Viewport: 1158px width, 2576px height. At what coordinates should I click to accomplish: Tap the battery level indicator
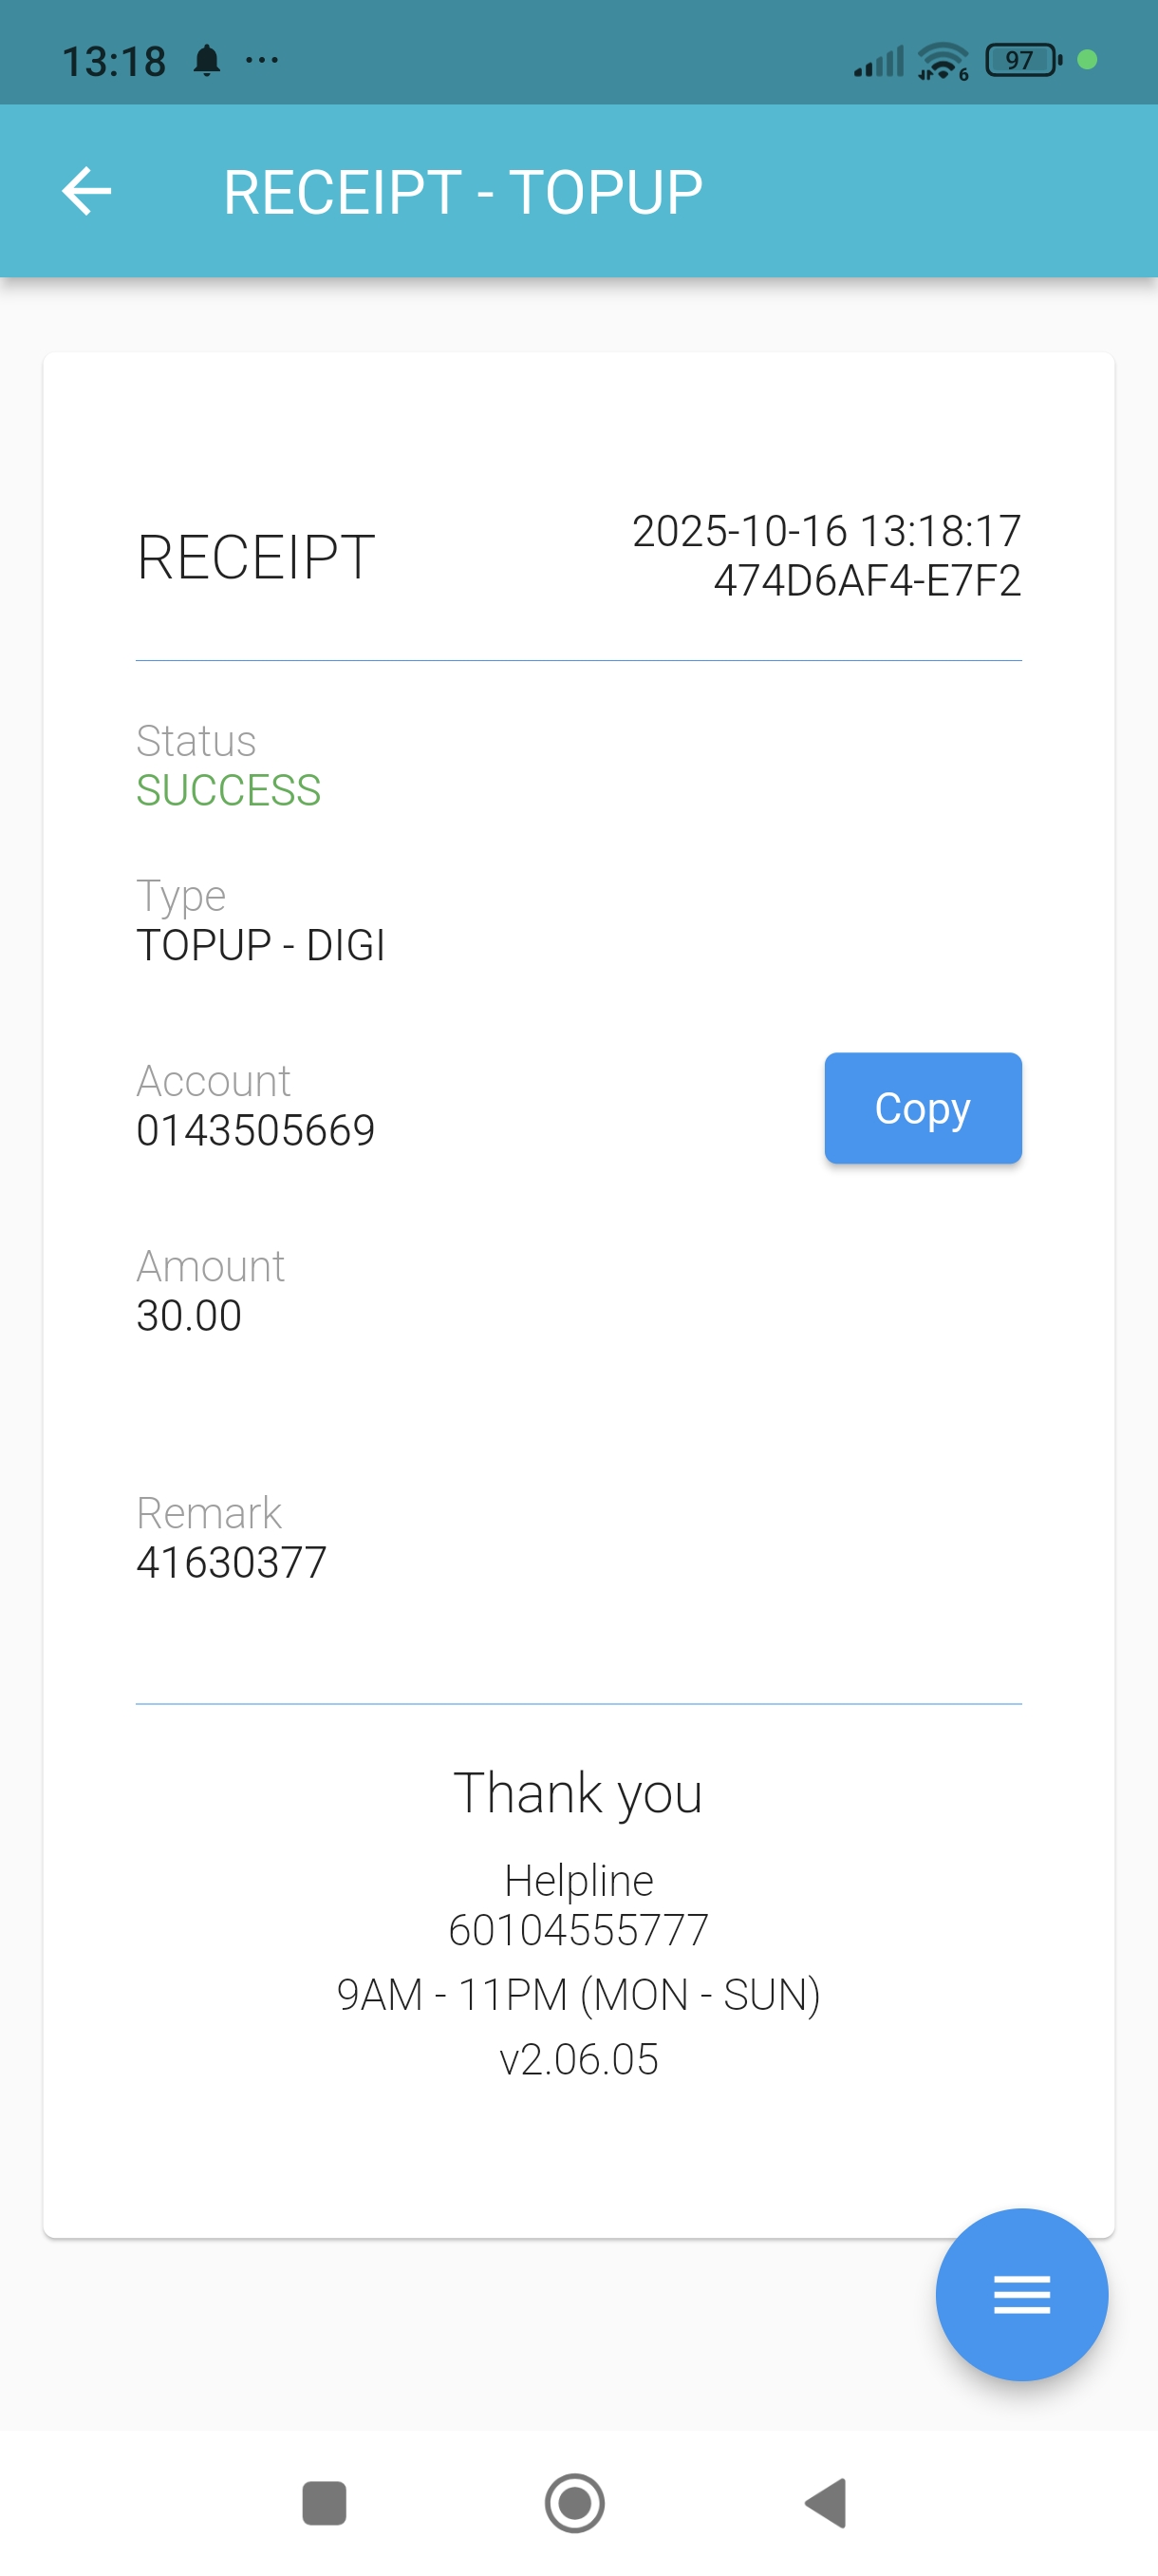pos(1021,60)
